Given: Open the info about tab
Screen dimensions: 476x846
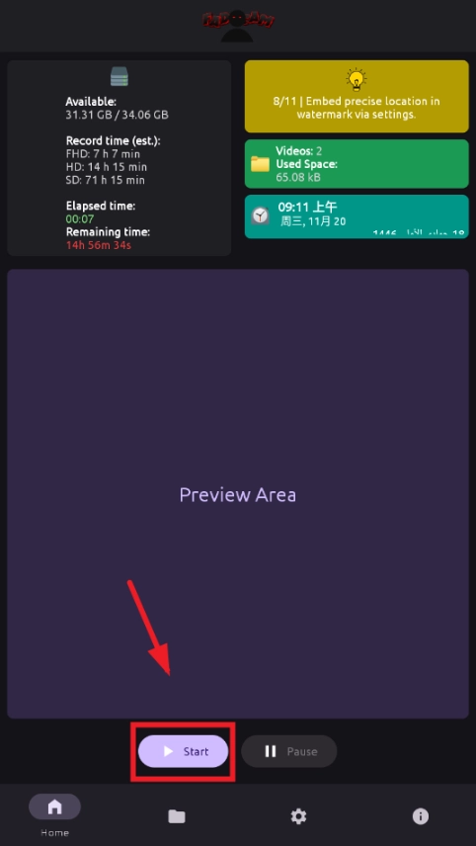Looking at the screenshot, I should [421, 816].
